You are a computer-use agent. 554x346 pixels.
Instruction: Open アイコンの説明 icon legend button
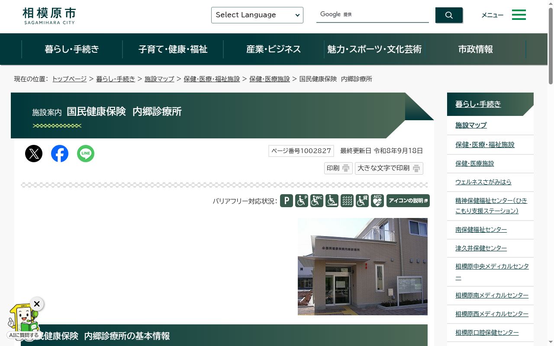[x=408, y=201]
